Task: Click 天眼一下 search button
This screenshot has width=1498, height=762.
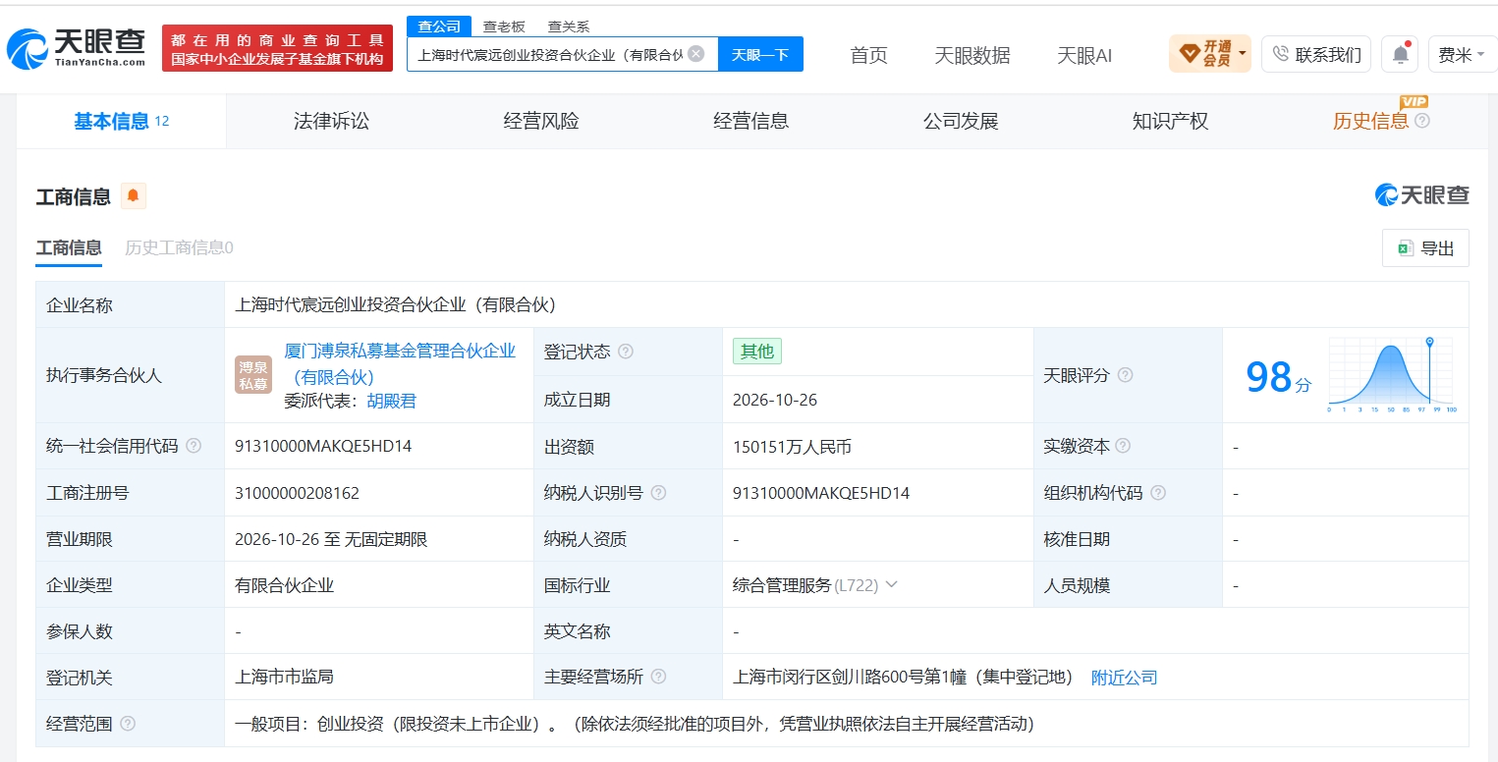Action: [760, 54]
